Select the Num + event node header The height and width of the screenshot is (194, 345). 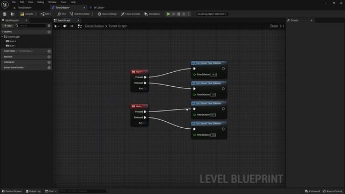(140, 72)
